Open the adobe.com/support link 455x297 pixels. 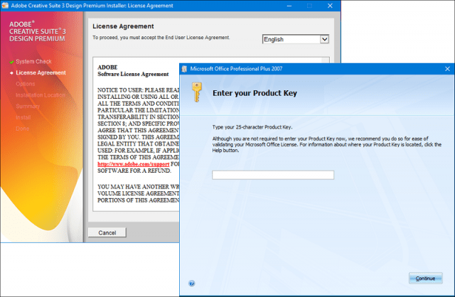tap(133, 164)
